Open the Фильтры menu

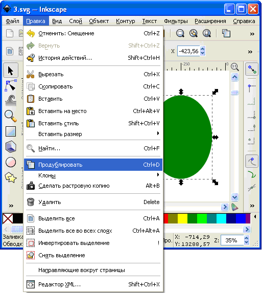click(x=176, y=21)
